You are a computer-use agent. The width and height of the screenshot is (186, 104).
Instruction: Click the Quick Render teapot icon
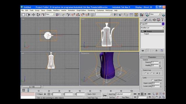click(x=163, y=15)
